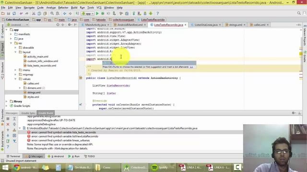Expand the drawable folder
The image size is (307, 172).
[16, 48]
